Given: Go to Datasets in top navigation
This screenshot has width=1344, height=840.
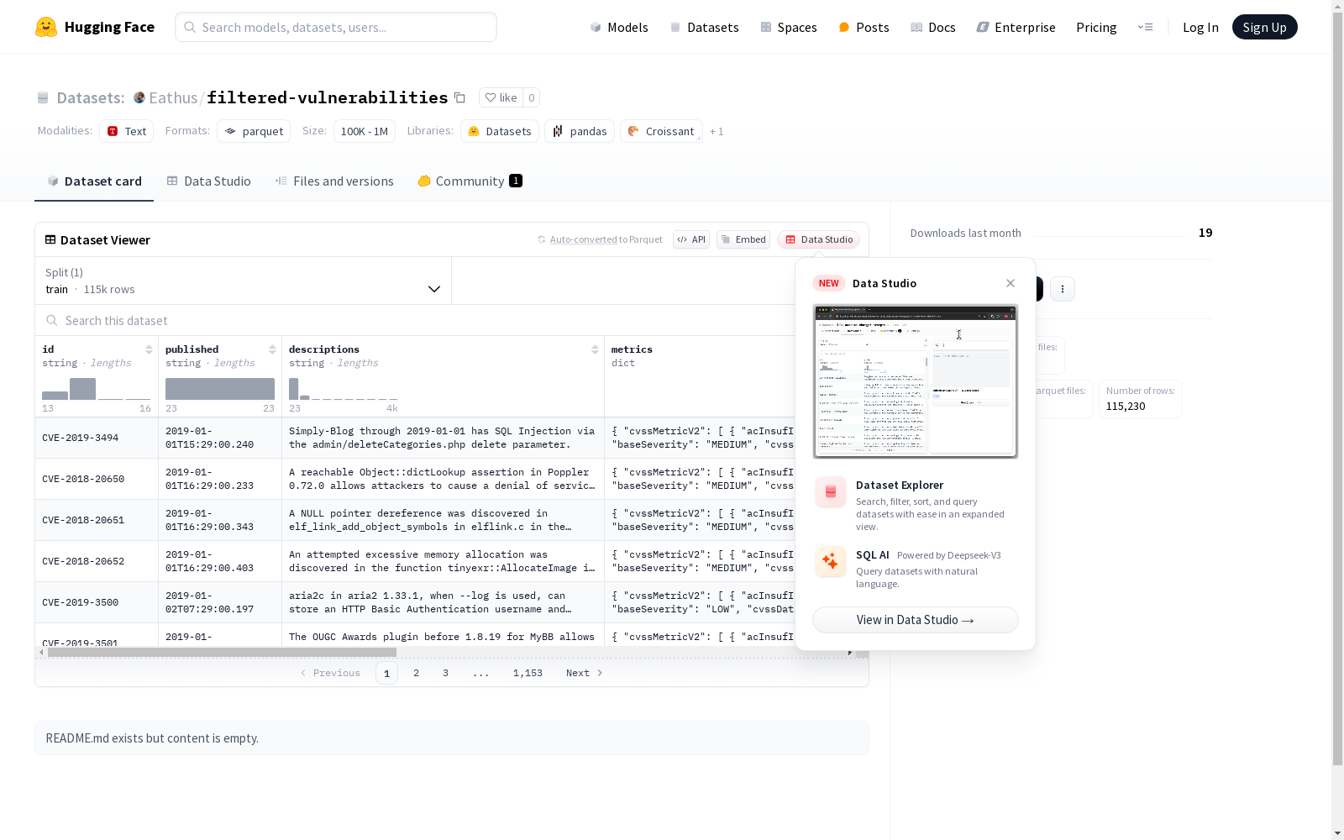Looking at the screenshot, I should pos(704,27).
